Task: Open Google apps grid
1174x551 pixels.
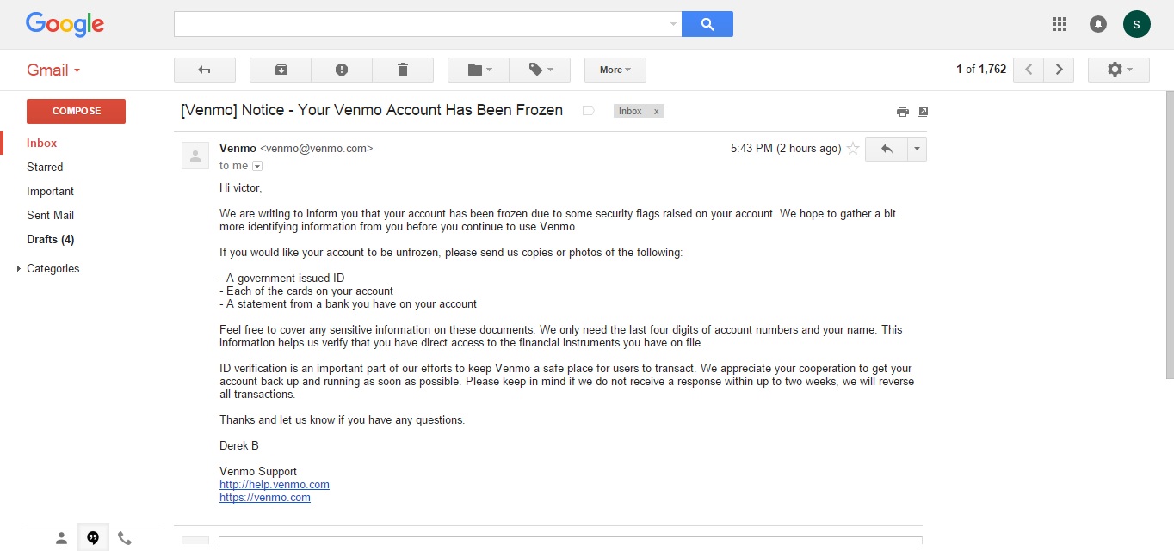Action: [1060, 24]
